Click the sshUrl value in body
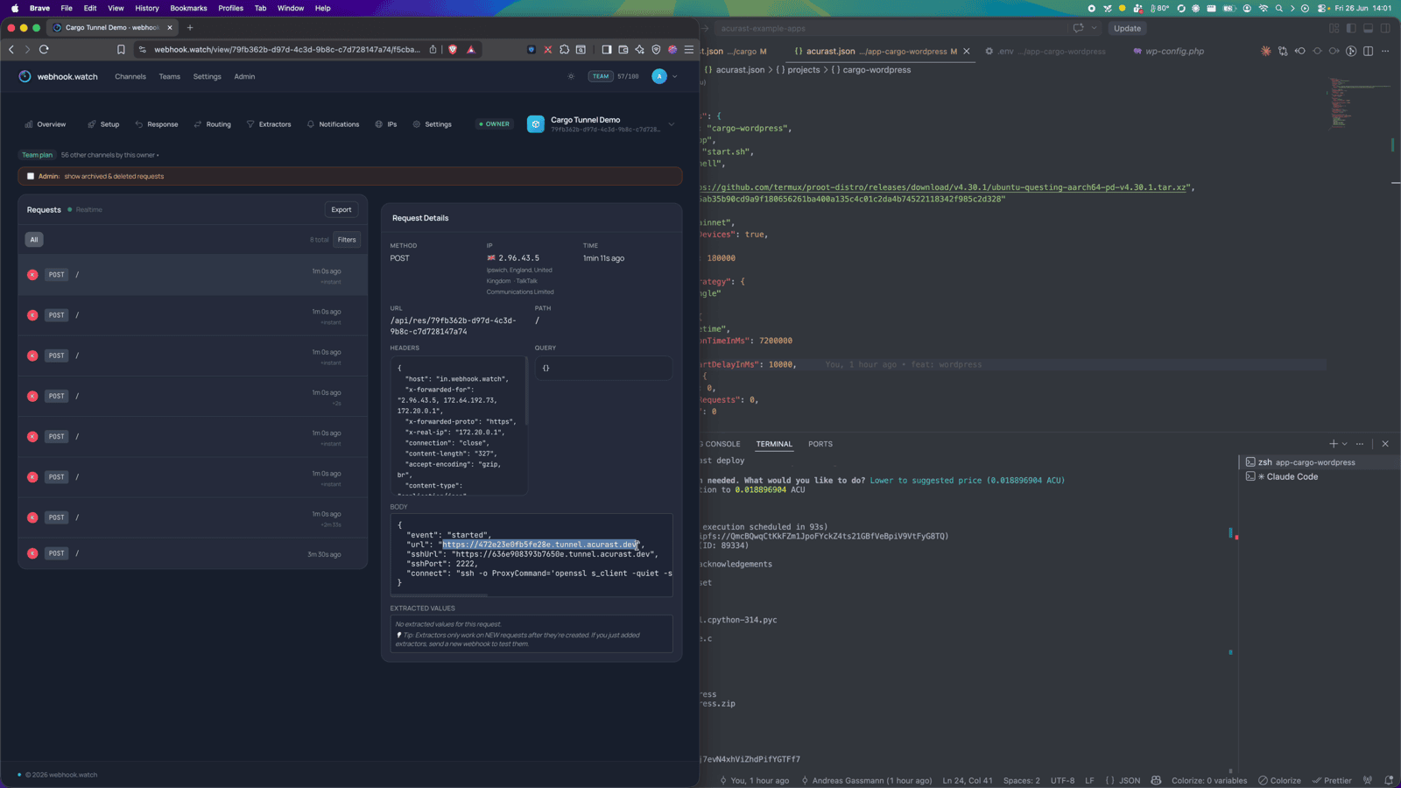1401x788 pixels. click(553, 554)
